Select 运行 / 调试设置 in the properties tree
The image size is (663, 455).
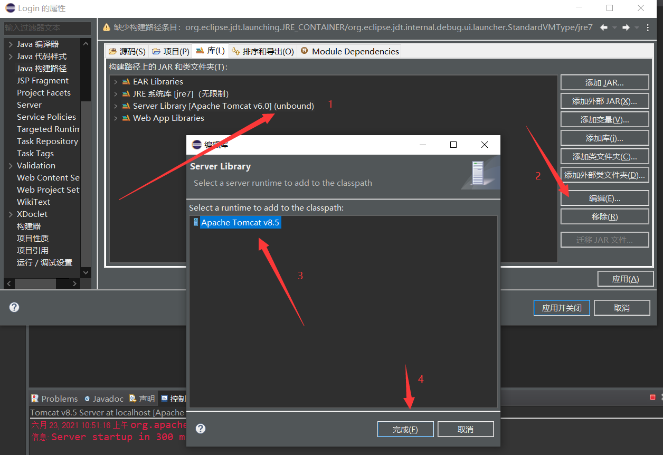pyautogui.click(x=44, y=263)
